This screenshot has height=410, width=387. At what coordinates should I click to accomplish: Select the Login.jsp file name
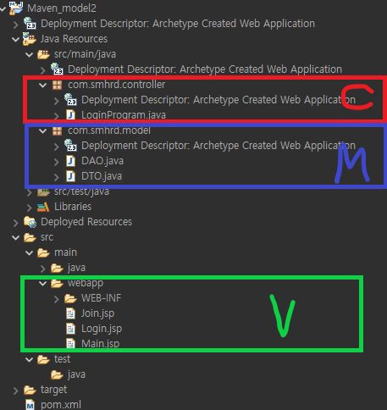102,329
